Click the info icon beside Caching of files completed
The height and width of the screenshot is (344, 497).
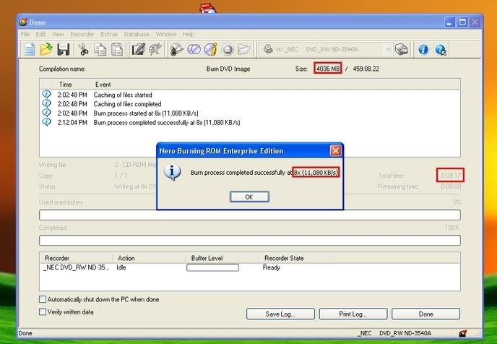[x=46, y=103]
